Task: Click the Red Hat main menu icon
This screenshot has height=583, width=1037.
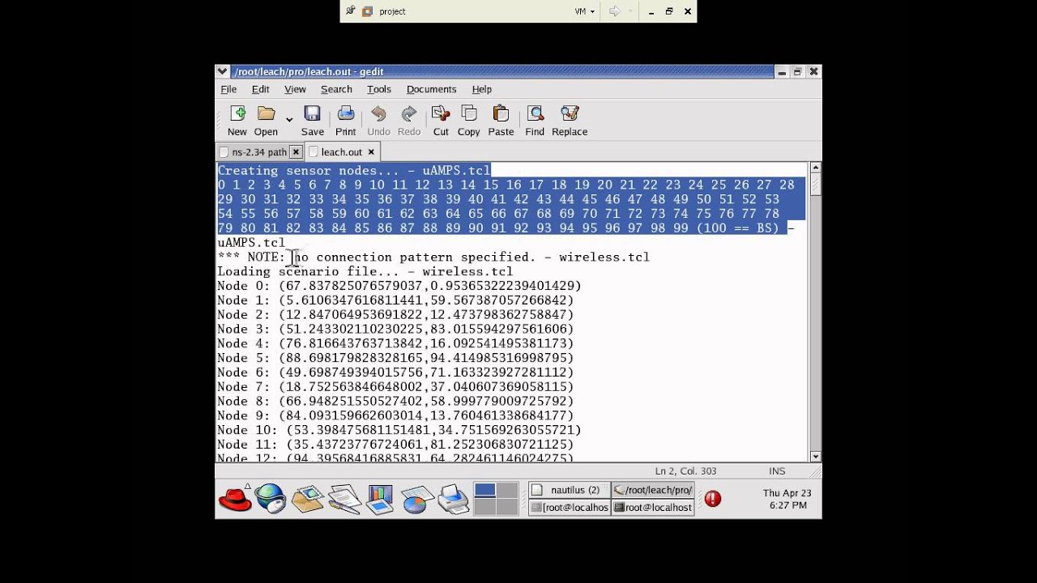Action: 235,499
